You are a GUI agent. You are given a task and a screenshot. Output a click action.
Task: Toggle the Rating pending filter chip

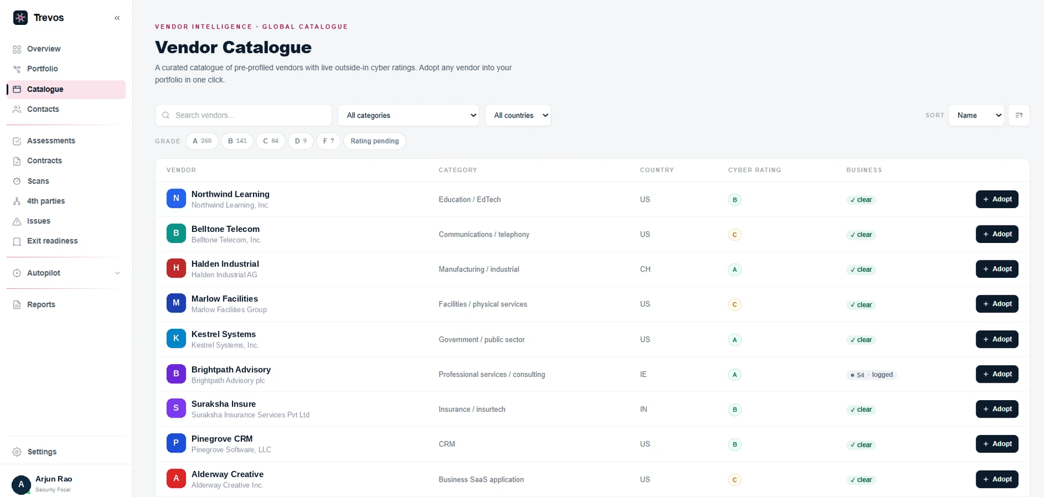coord(375,141)
